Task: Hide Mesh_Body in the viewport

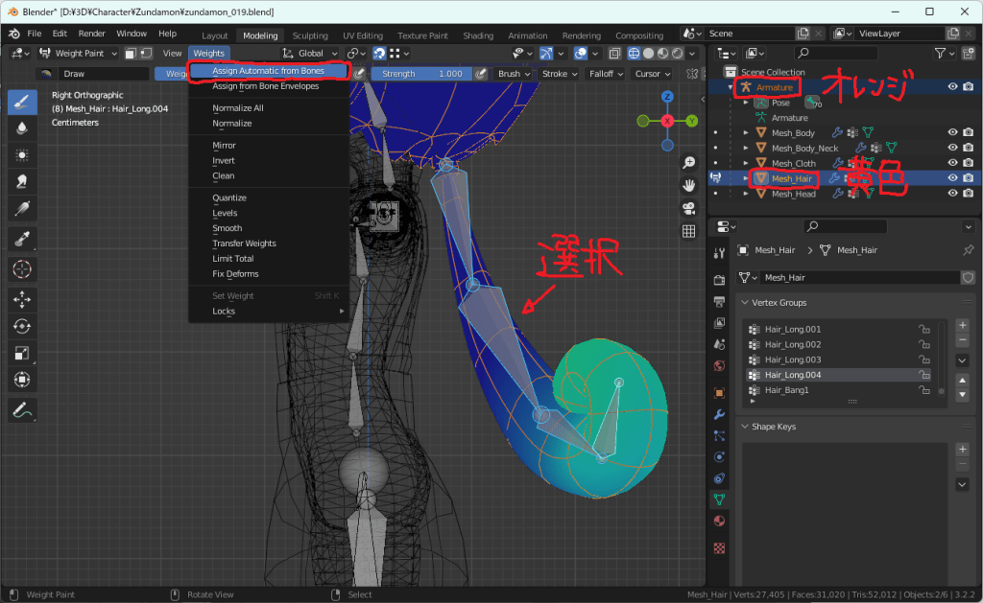Action: [953, 133]
